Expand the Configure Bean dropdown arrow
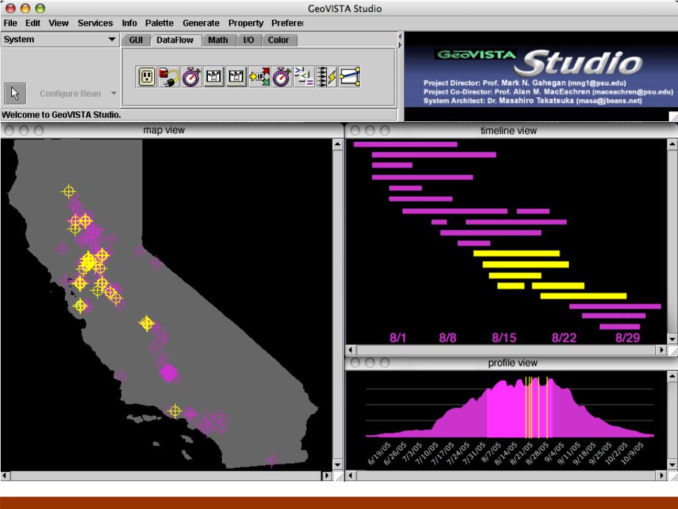This screenshot has width=678, height=509. 113,93
